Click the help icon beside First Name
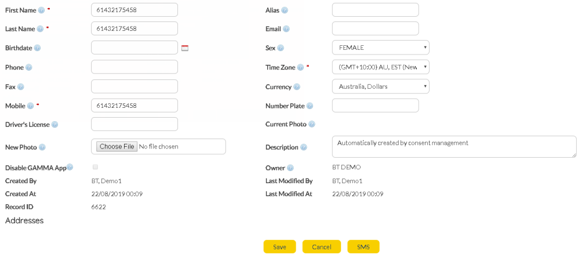This screenshot has height=258, width=582. 41,10
